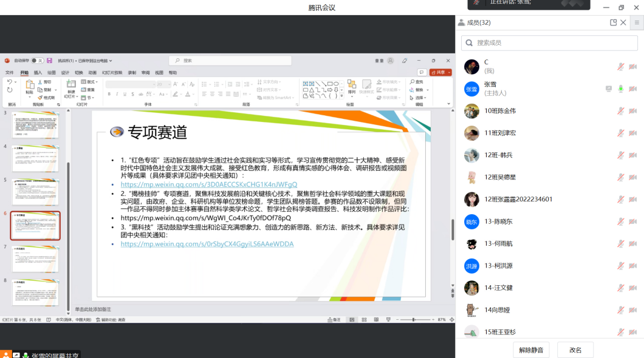Select slide 7 thumbnail in slide panel
Image resolution: width=644 pixels, height=358 pixels.
[x=36, y=259]
